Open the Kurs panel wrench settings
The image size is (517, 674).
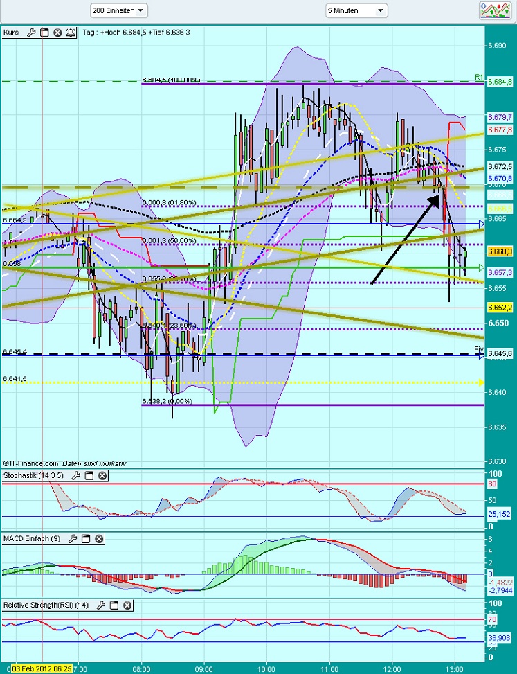pyautogui.click(x=31, y=33)
